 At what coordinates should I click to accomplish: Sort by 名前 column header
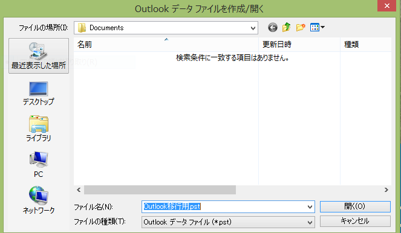166,45
